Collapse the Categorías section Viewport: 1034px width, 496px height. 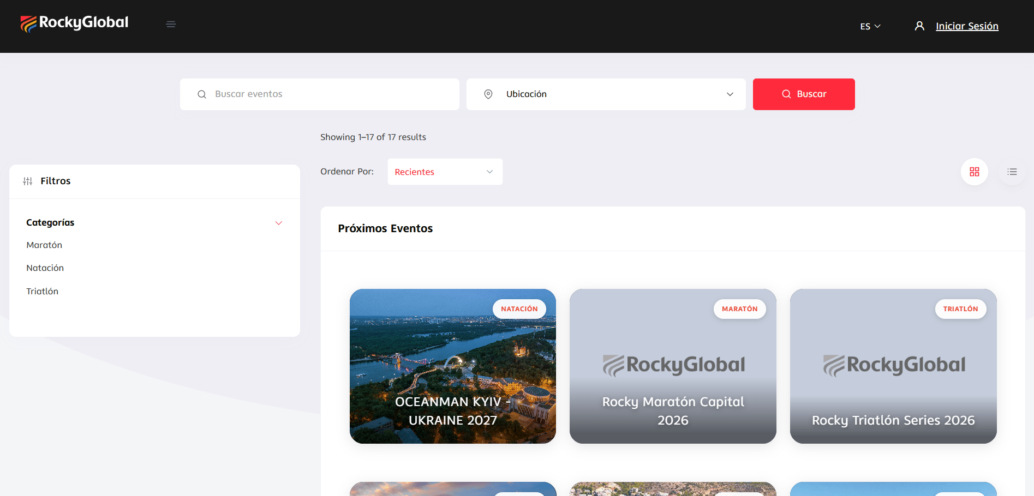pyautogui.click(x=279, y=223)
